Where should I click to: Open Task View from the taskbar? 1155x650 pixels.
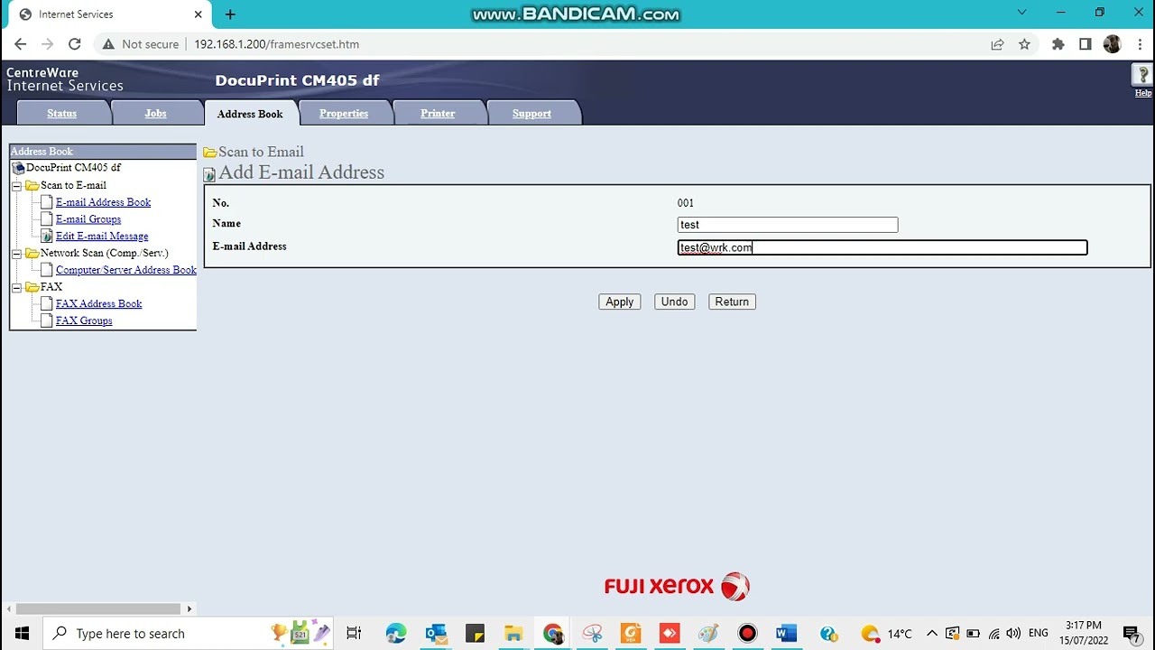tap(354, 634)
